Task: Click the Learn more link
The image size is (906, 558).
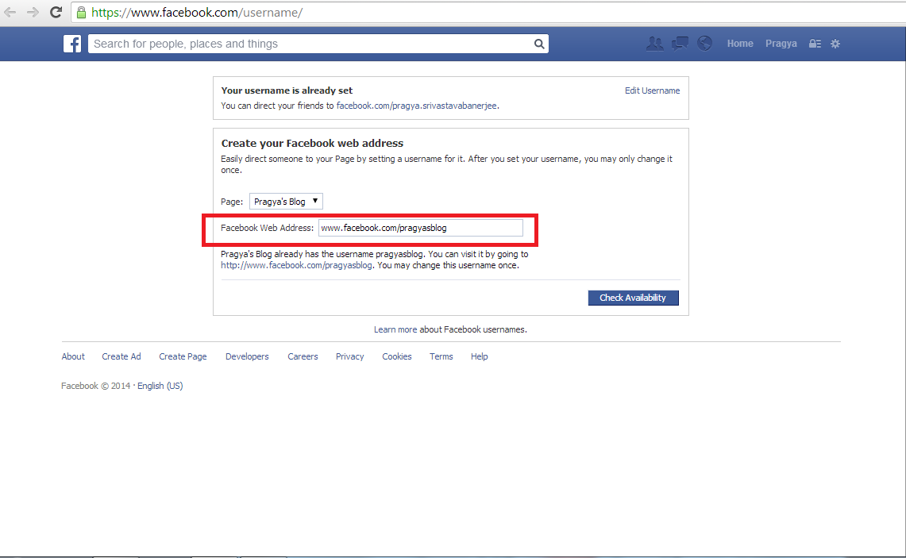Action: (395, 329)
